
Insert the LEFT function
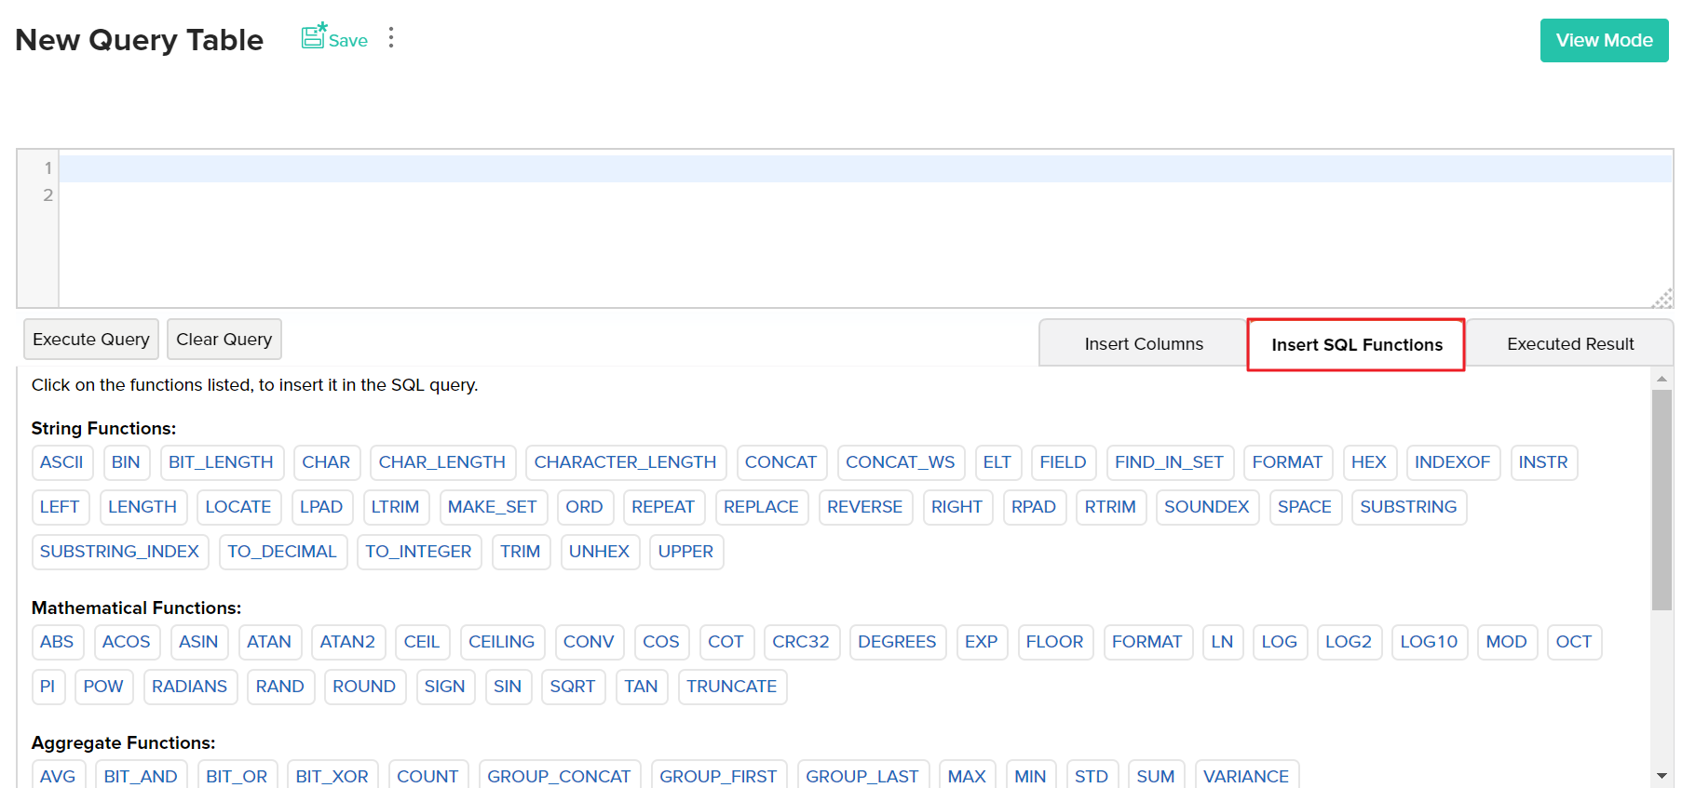pyautogui.click(x=60, y=507)
